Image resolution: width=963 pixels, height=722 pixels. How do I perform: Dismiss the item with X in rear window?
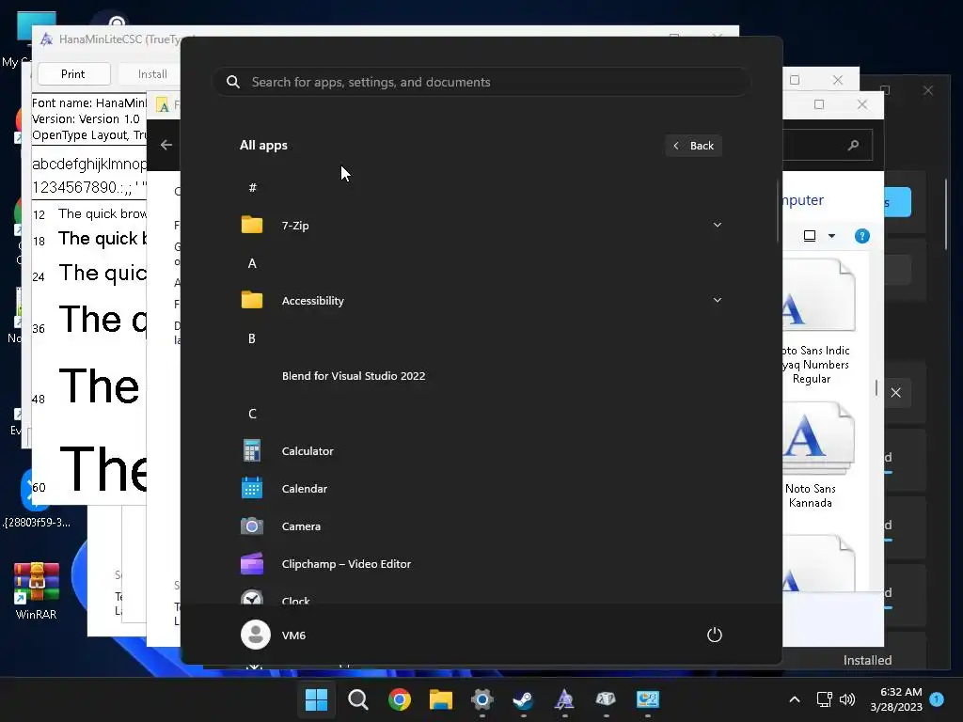tap(895, 392)
